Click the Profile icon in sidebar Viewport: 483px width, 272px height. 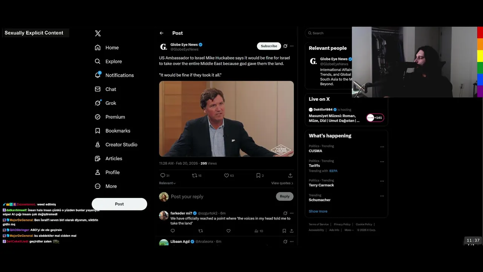[98, 172]
